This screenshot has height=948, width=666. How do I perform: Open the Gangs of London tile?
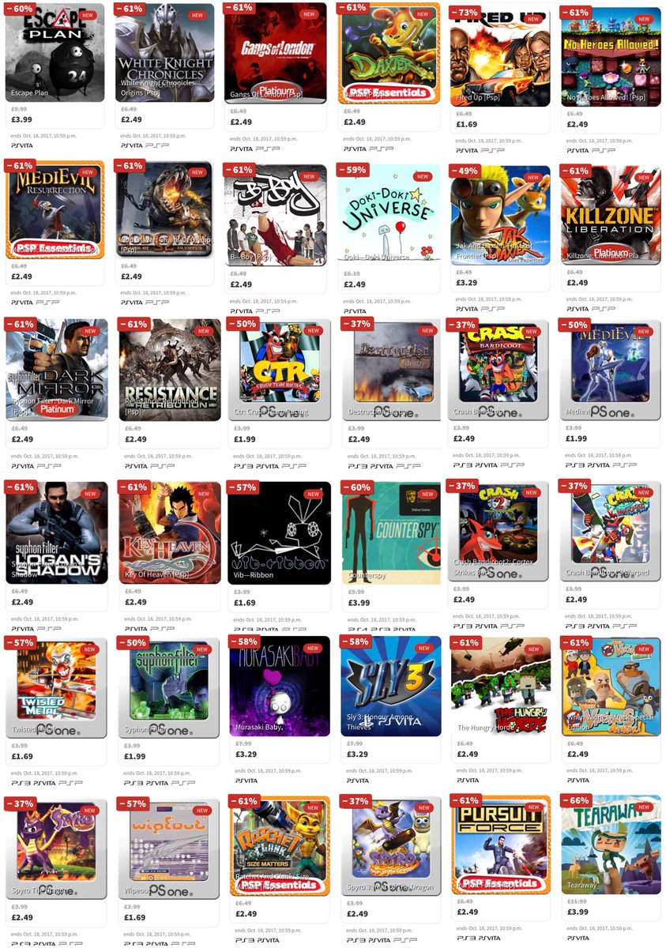point(276,54)
